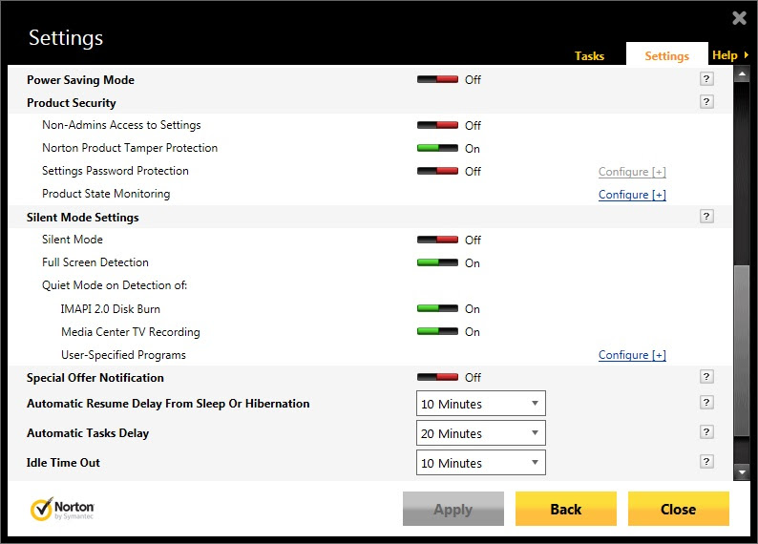The image size is (758, 544).
Task: Click the User-Specified Programs label
Action: click(123, 355)
